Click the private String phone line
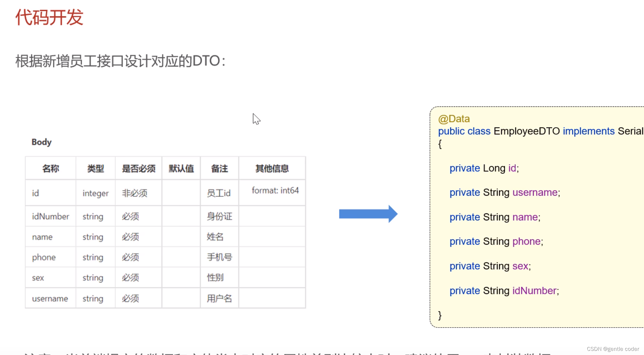The image size is (644, 355). [496, 241]
